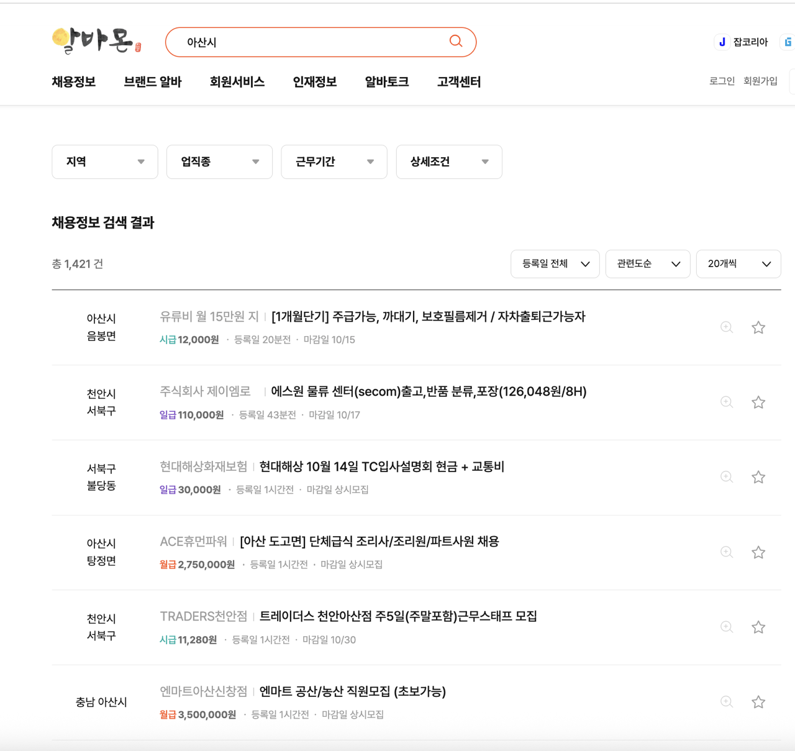Change sorting via the 관련도순 dropdown
Screen dimensions: 795x751
click(647, 263)
